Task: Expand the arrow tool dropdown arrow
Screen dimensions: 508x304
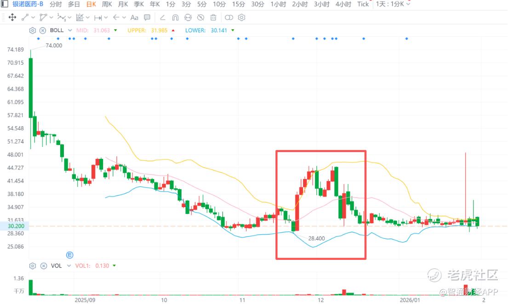Action: pyautogui.click(x=124, y=18)
